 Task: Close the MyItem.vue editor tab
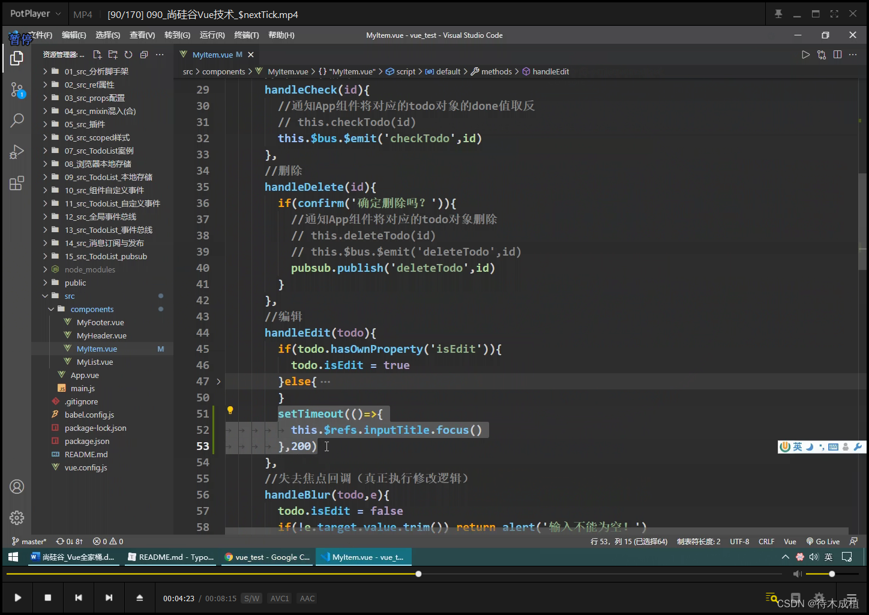tap(251, 55)
